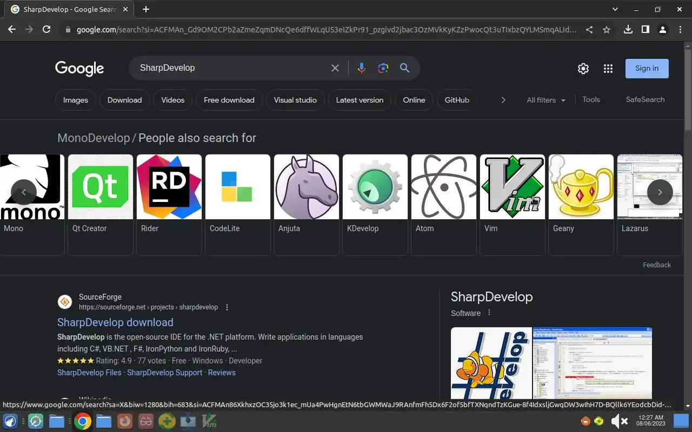The width and height of the screenshot is (692, 432).
Task: Open SharpDevelop Support sitelink
Action: click(x=165, y=373)
